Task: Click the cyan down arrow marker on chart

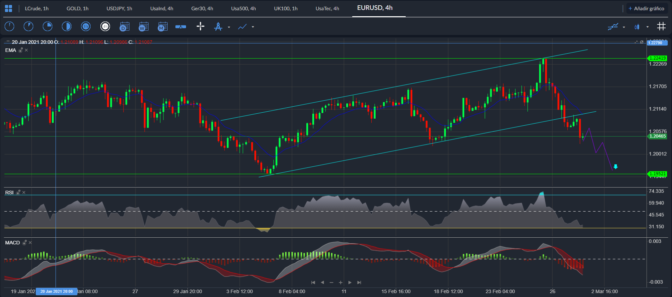Action: [x=616, y=167]
